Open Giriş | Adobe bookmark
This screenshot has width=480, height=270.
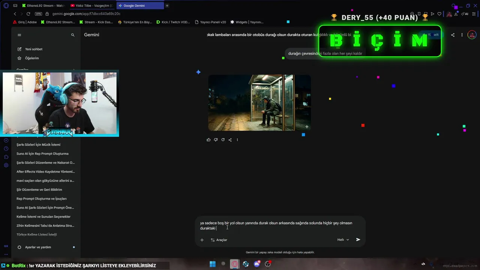click(25, 22)
